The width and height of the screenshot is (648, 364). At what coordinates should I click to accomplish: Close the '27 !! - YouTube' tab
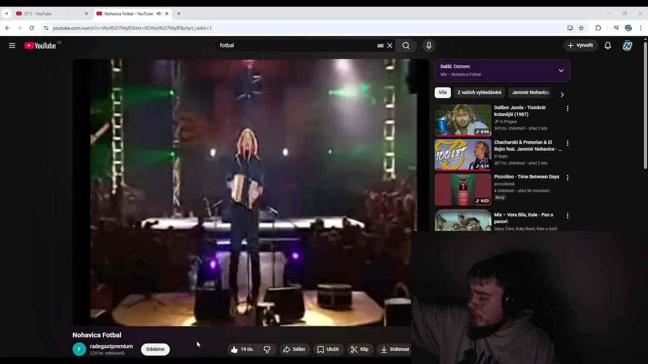point(86,14)
